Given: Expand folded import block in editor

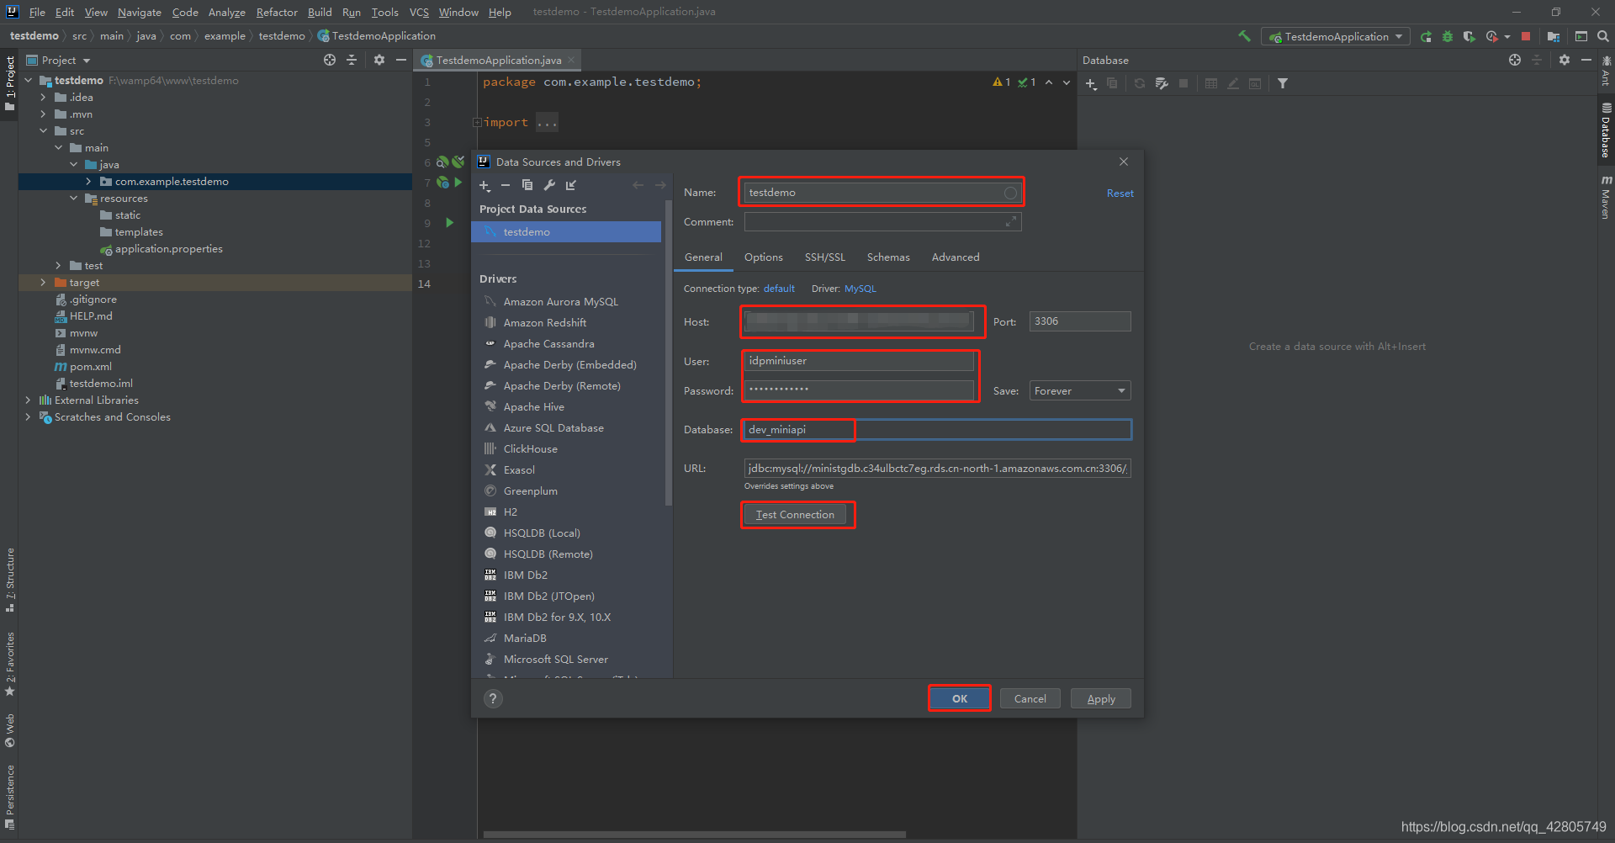Looking at the screenshot, I should point(477,123).
